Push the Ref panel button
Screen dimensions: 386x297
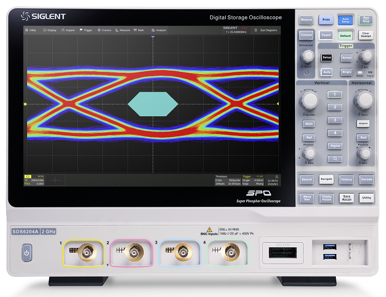coord(309,138)
